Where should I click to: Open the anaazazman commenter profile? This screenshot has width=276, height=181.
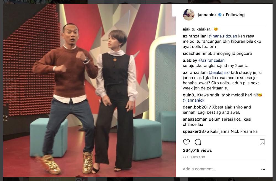pyautogui.click(x=195, y=119)
